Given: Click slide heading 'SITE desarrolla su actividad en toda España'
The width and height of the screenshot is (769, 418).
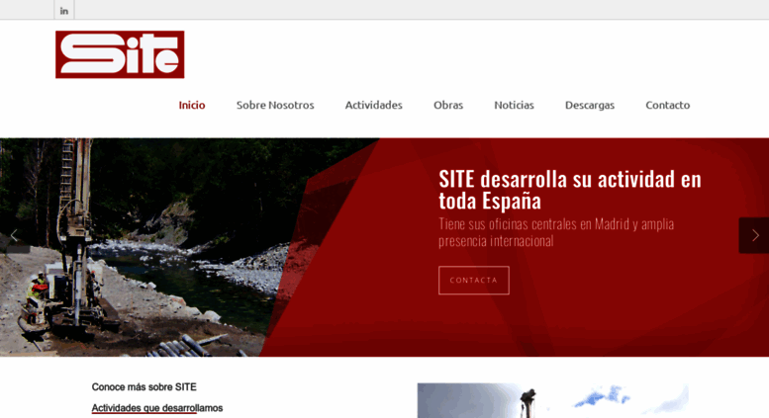Looking at the screenshot, I should coord(570,190).
